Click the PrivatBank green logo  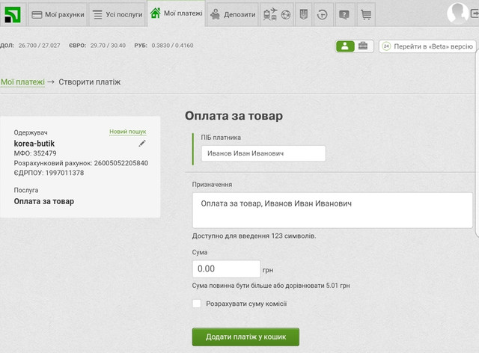(x=12, y=14)
